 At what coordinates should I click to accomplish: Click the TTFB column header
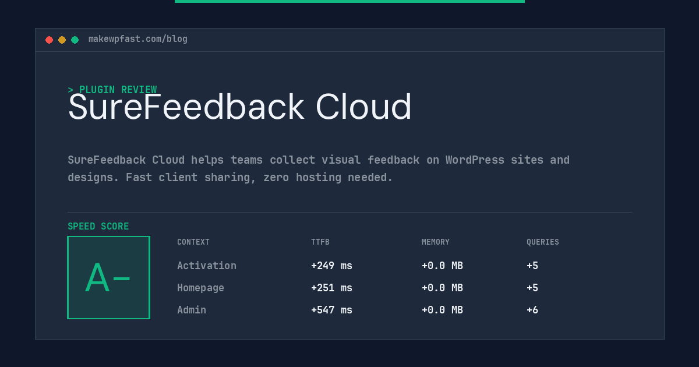pyautogui.click(x=320, y=242)
